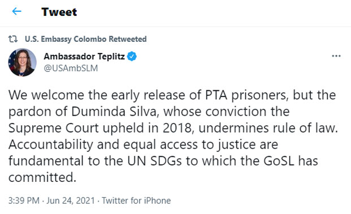Screen dimensions: 351x214
Task: Click the words 'UN SDGs' in tweet body
Action: coord(154,161)
